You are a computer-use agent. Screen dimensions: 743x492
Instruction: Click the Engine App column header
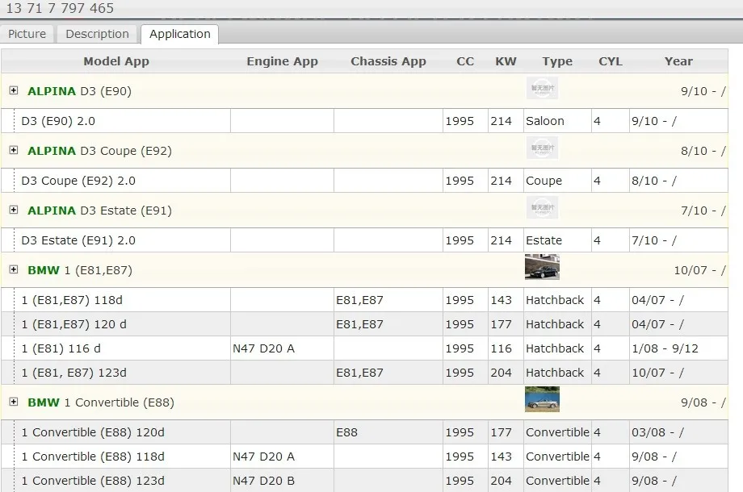283,61
